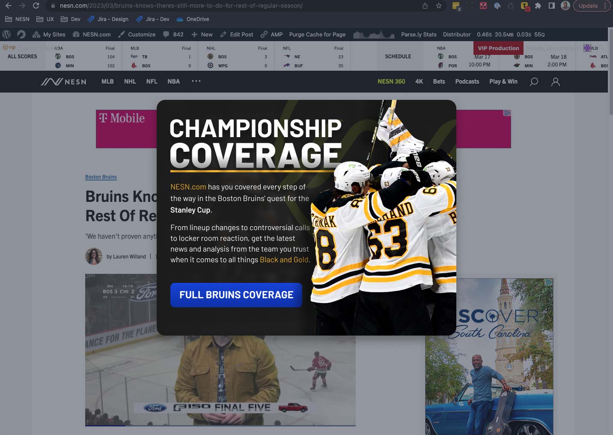613x435 pixels.
Task: Click the NESN site search magnifier icon
Action: point(534,81)
